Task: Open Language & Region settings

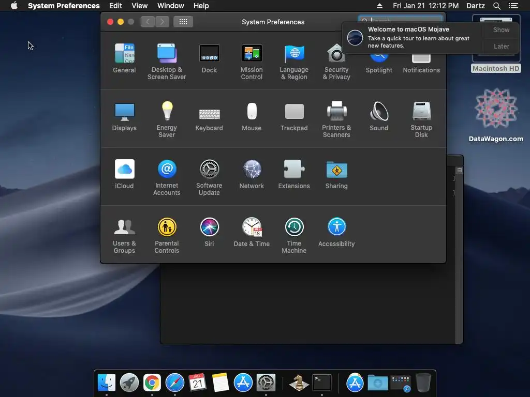Action: point(294,62)
